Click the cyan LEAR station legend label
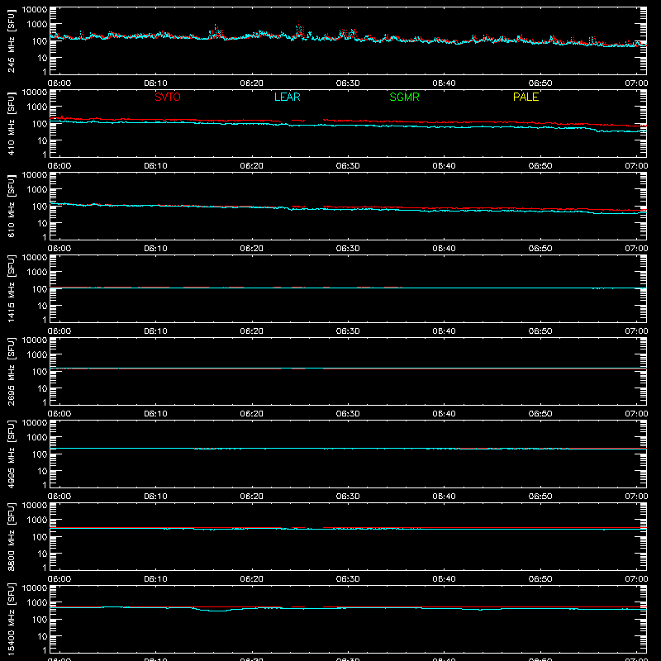The image size is (661, 661). tap(287, 97)
